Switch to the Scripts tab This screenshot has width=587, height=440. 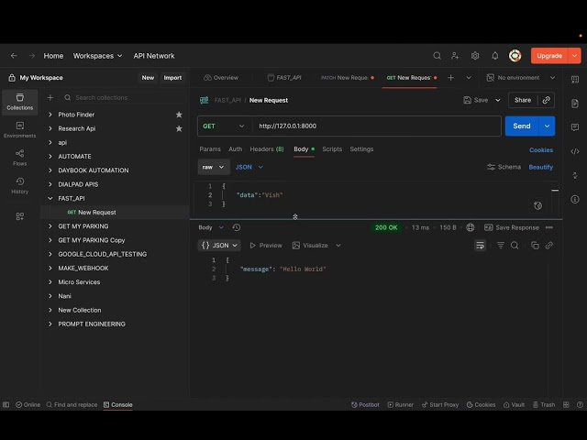332,149
